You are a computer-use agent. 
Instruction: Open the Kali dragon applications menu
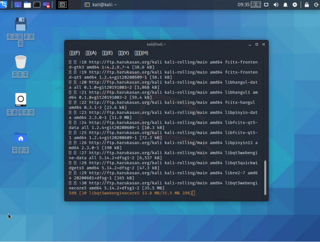[x=4, y=4]
